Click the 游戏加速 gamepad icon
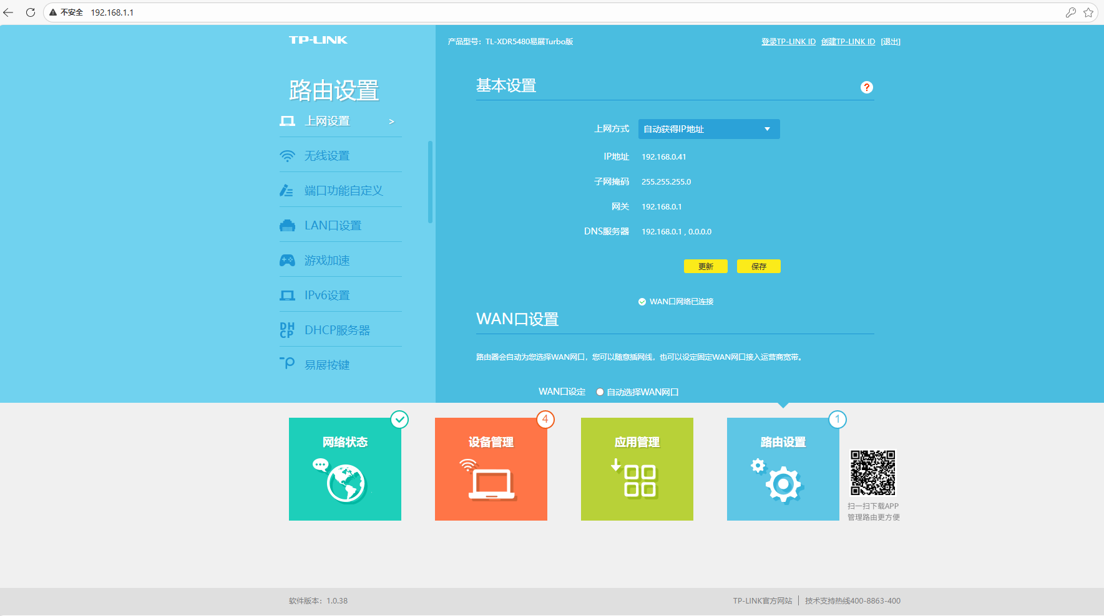1104x616 pixels. coord(287,261)
